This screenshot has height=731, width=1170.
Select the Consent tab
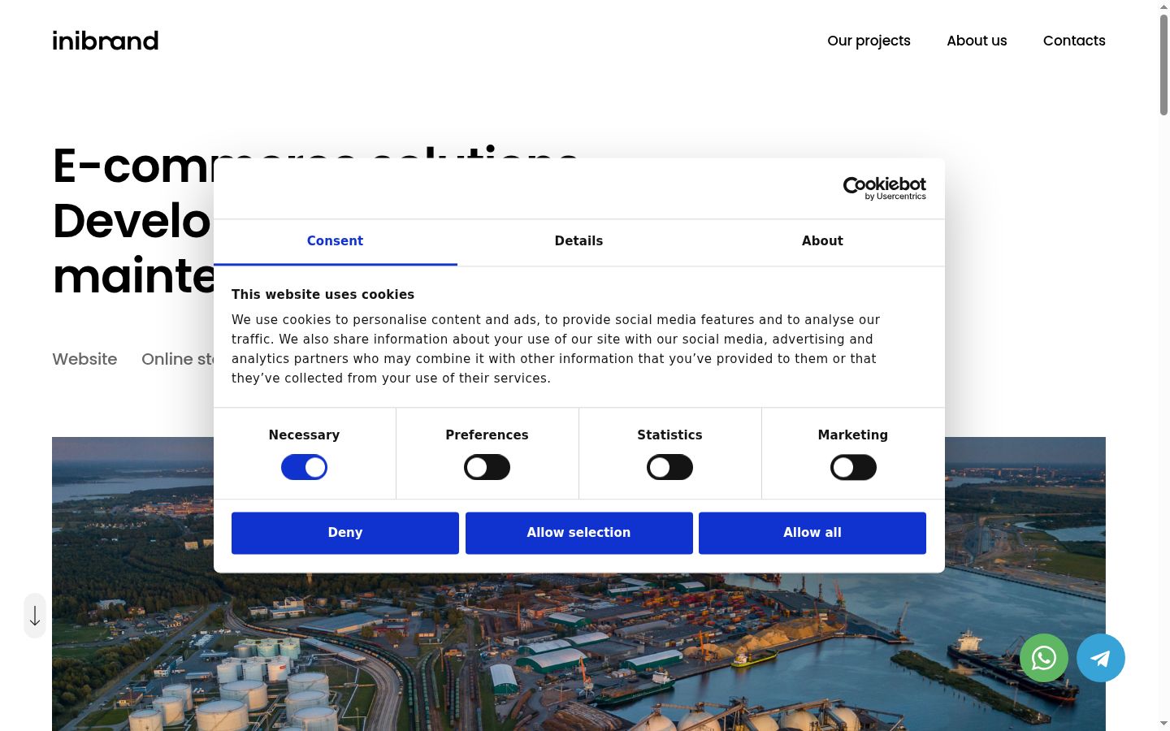click(x=335, y=241)
